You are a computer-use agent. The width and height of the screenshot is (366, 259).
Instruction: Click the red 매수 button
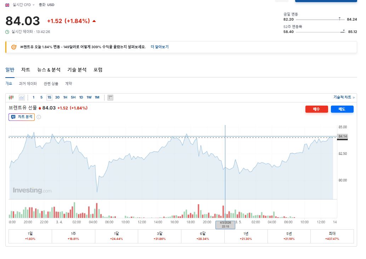(x=316, y=109)
